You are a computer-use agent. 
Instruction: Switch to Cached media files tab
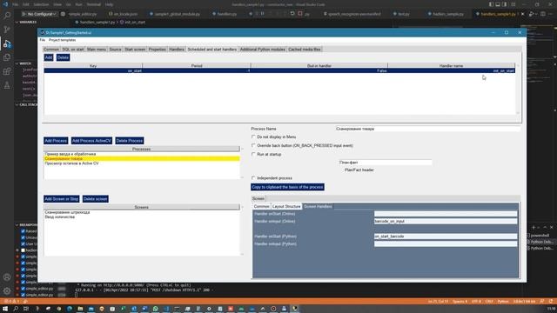point(305,50)
